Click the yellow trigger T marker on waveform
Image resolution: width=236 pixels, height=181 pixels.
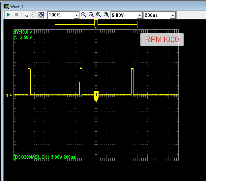coord(96,96)
